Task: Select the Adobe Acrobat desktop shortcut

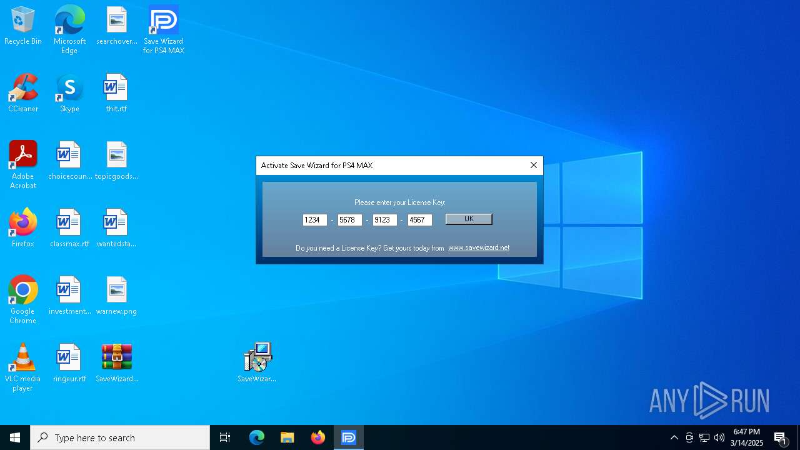Action: point(23,165)
